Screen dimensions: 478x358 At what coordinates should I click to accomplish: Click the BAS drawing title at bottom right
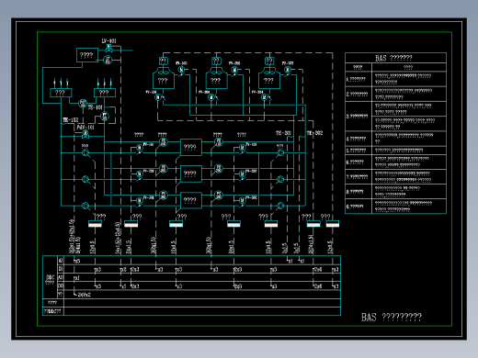(x=392, y=318)
